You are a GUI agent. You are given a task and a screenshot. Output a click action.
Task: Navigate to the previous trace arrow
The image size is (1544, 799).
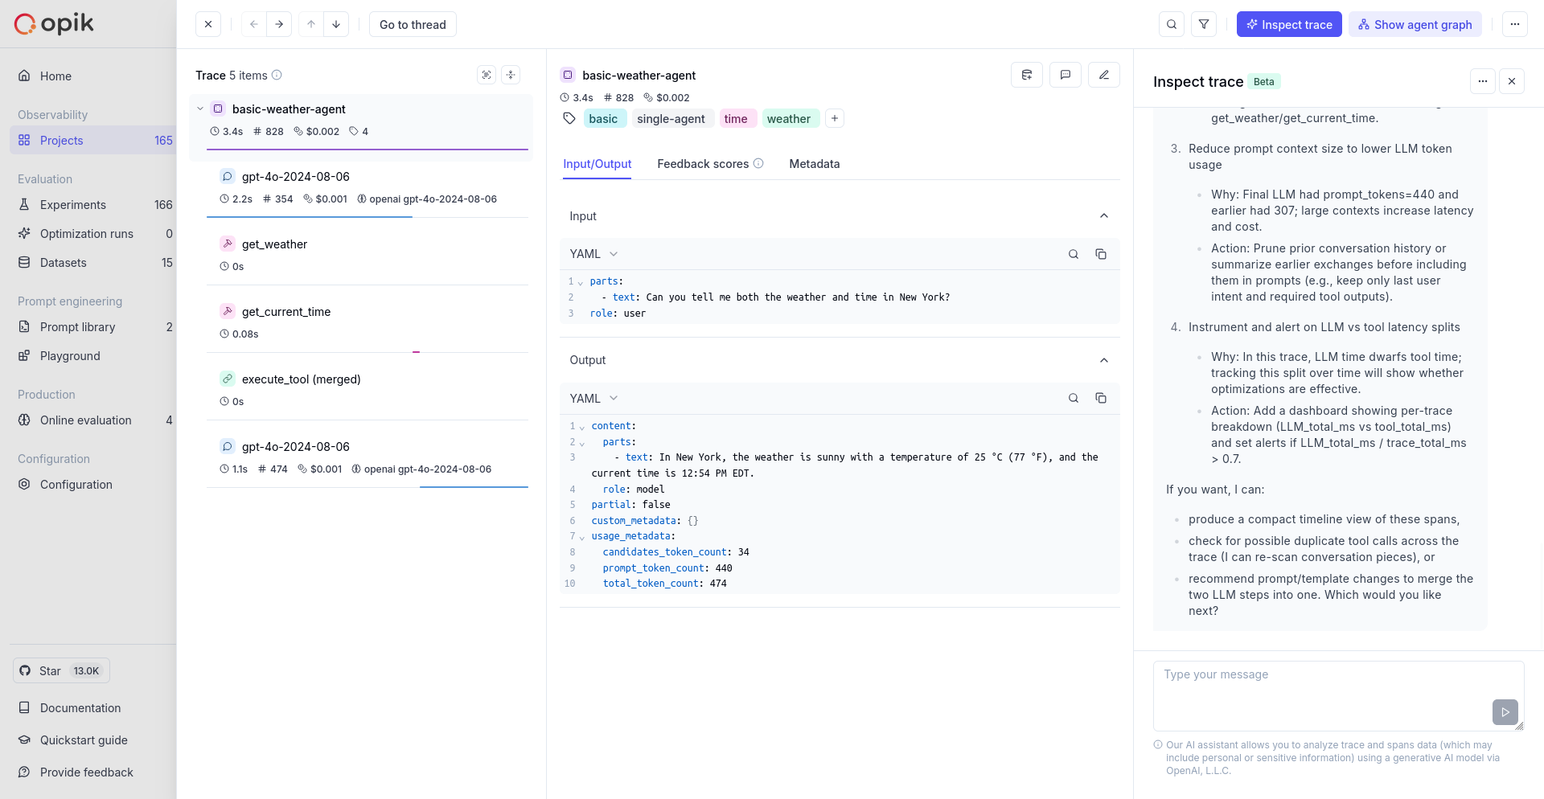(253, 24)
